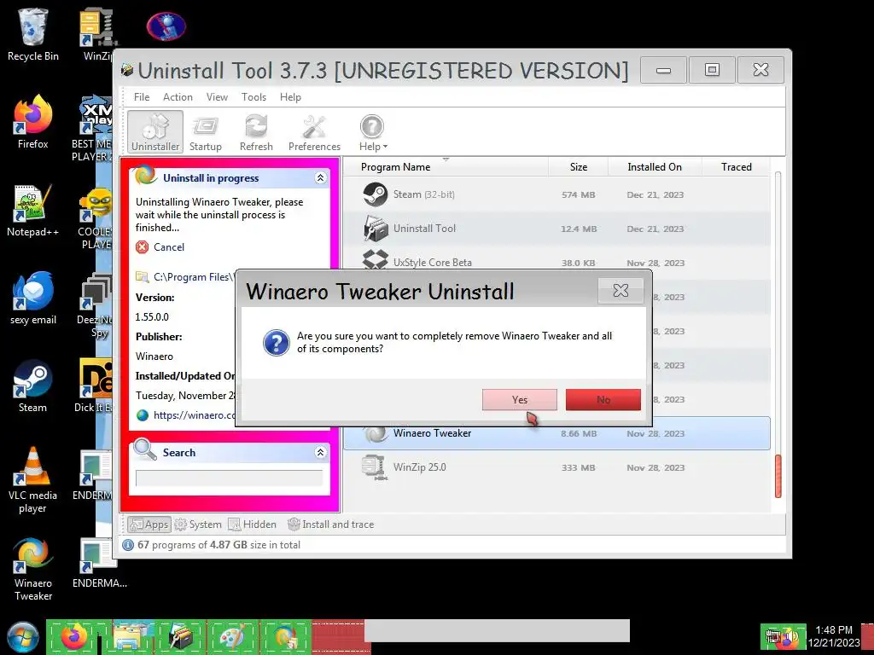The width and height of the screenshot is (874, 655).
Task: Open the Tools menu
Action: [253, 97]
